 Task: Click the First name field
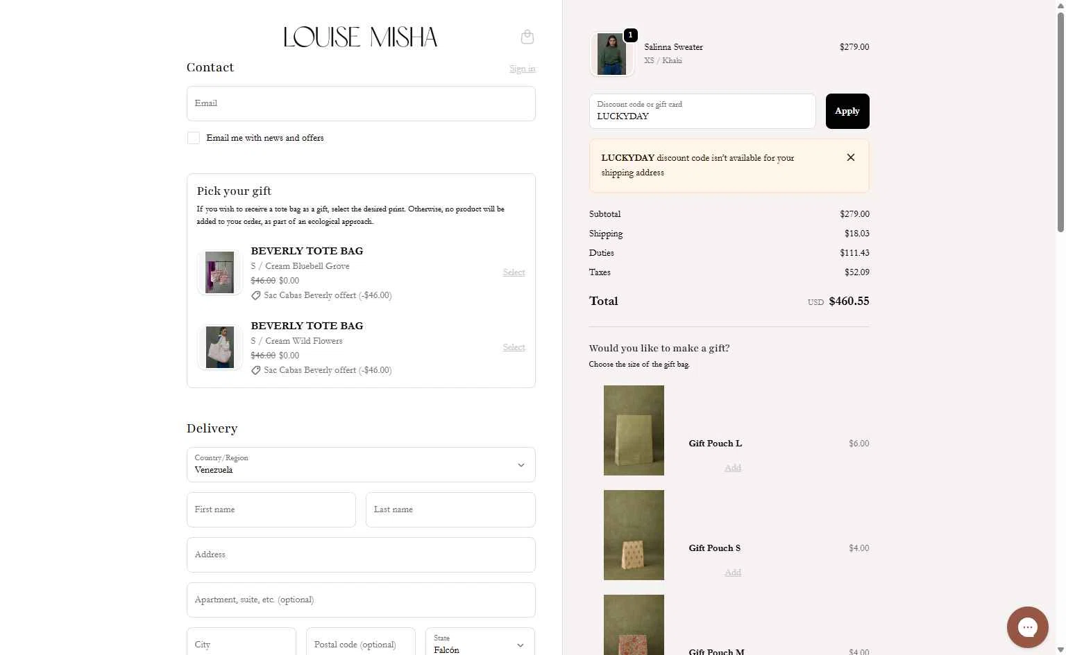tap(271, 509)
